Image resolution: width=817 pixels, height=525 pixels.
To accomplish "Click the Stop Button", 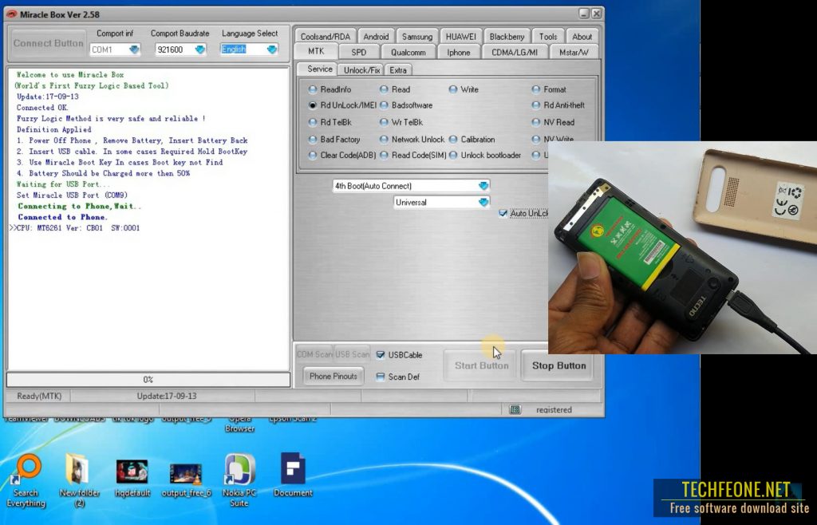I will click(x=558, y=365).
